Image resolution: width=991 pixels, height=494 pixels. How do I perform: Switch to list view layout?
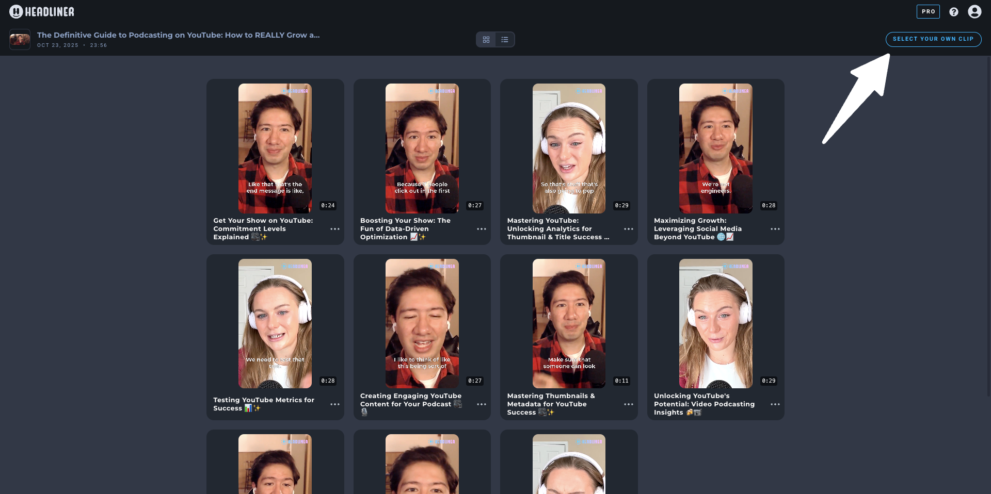coord(505,40)
